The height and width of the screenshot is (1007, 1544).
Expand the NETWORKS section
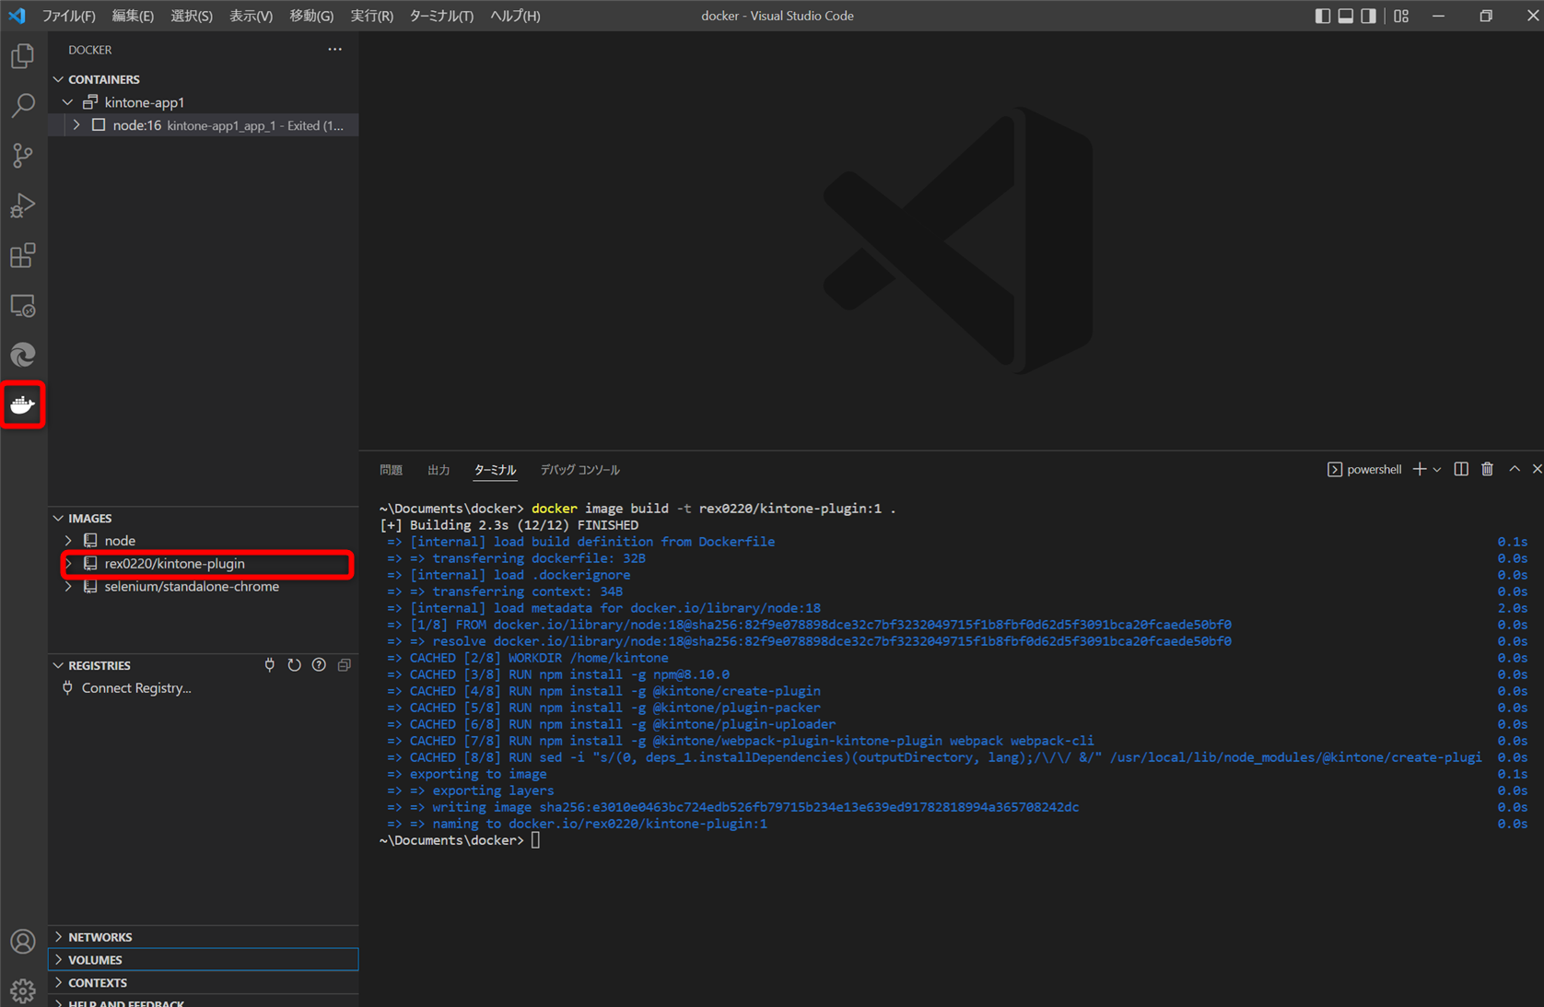point(59,937)
